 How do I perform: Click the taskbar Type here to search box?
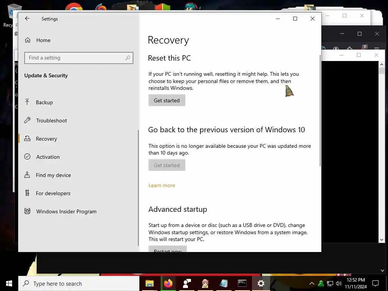(79, 283)
